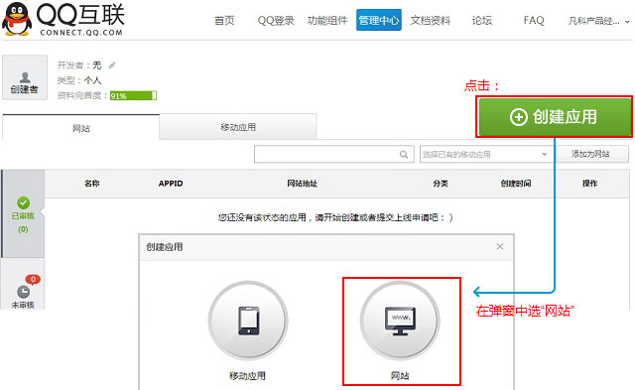The image size is (635, 390).
Task: Select the 管理中心 nav item
Action: [x=379, y=20]
